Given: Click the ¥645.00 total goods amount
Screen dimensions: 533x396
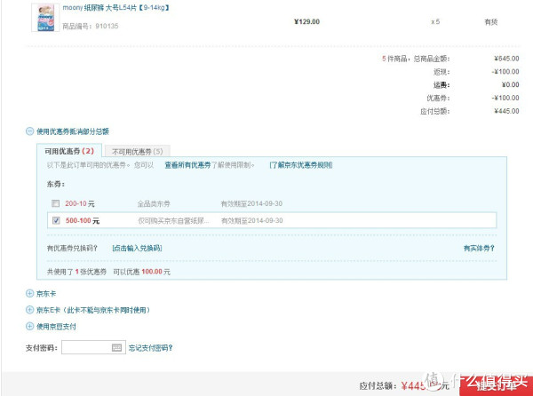Looking at the screenshot, I should (506, 59).
